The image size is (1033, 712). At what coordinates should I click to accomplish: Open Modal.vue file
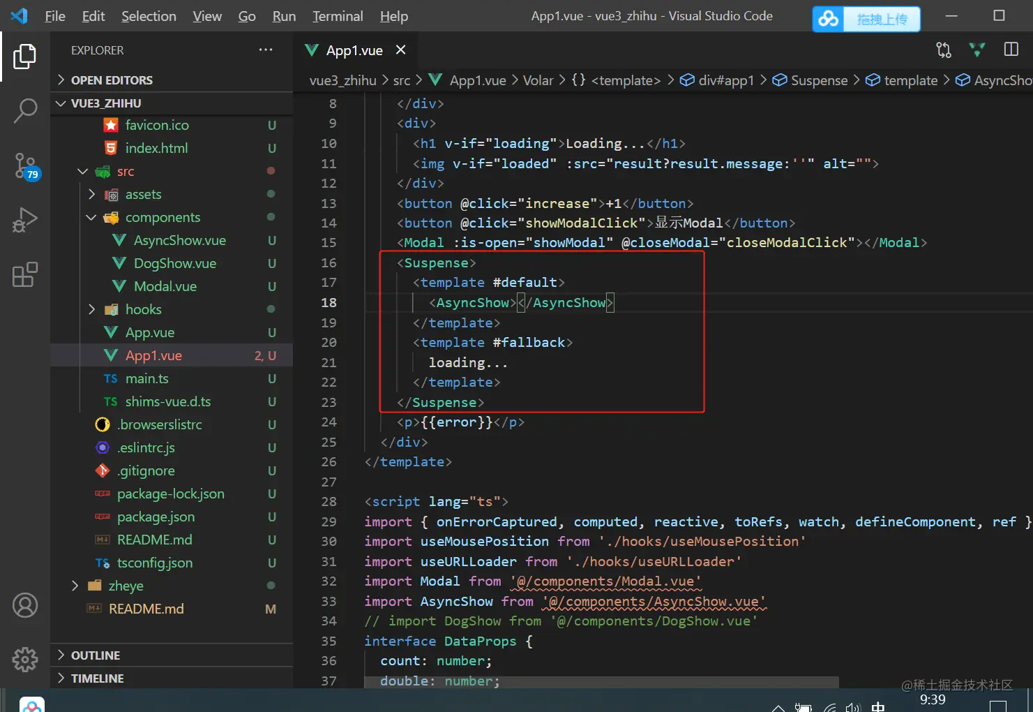172,286
